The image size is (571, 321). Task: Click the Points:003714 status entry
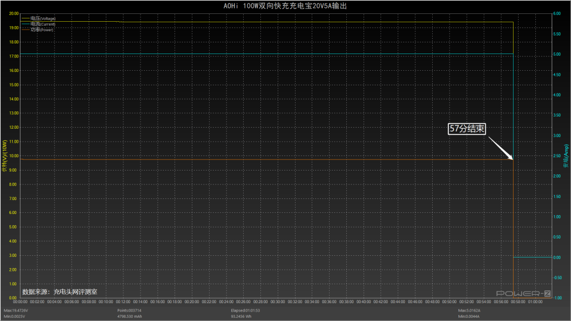(129, 310)
